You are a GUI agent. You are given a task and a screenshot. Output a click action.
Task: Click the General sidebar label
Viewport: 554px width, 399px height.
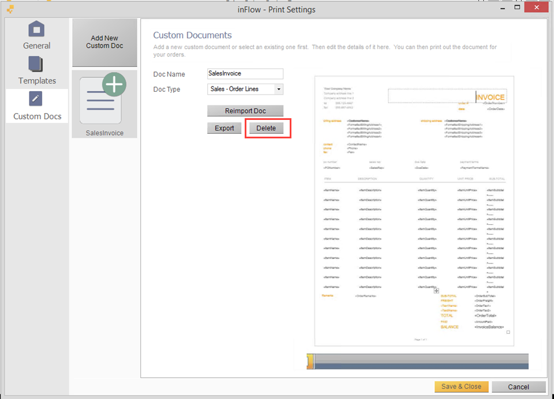[x=37, y=46]
